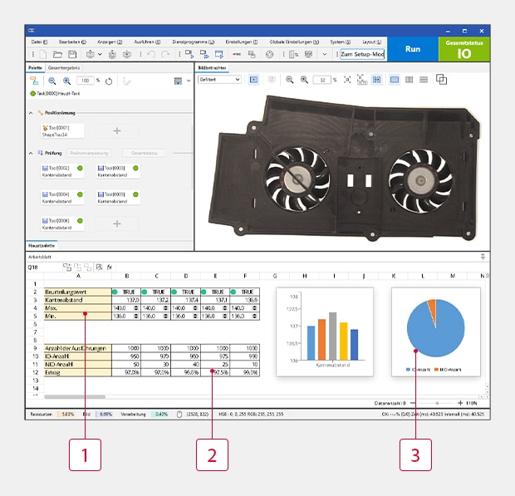Click the Zum Setup-Modus button
The image size is (515, 496).
[x=362, y=54]
